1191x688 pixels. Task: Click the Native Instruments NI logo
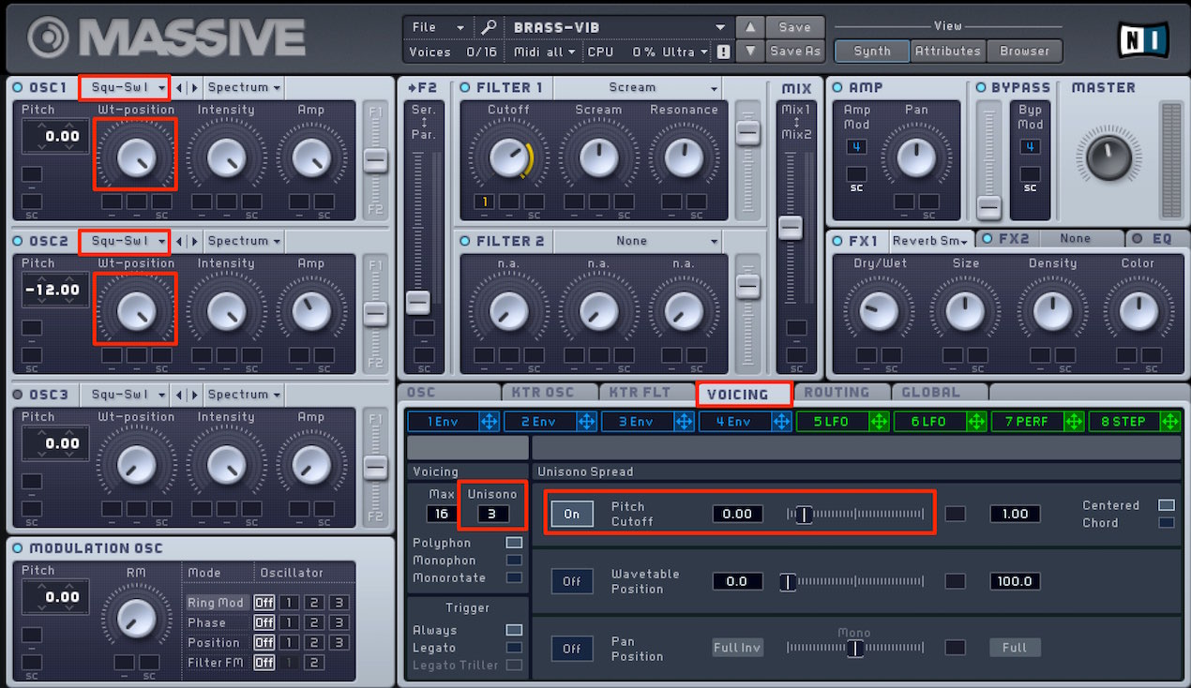coord(1142,39)
